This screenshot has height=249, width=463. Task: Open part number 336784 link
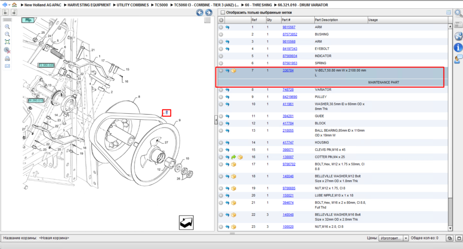point(288,70)
